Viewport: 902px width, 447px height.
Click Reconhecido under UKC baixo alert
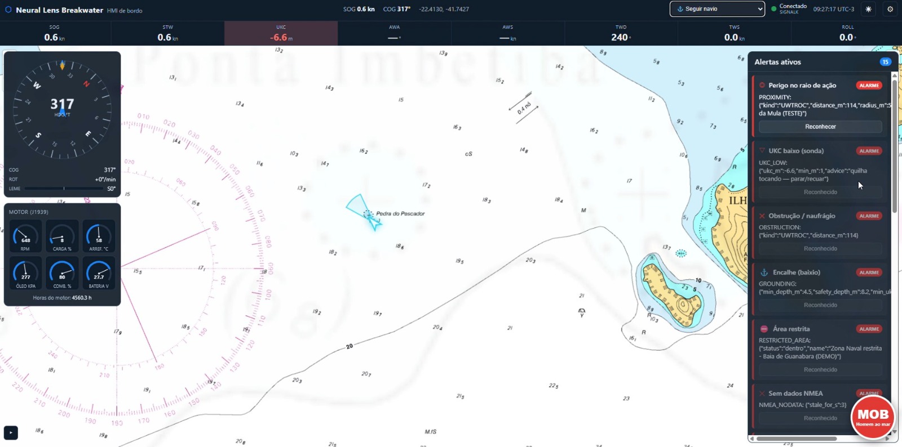[x=820, y=192]
